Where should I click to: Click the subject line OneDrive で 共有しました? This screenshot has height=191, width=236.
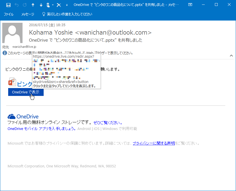[86, 40]
